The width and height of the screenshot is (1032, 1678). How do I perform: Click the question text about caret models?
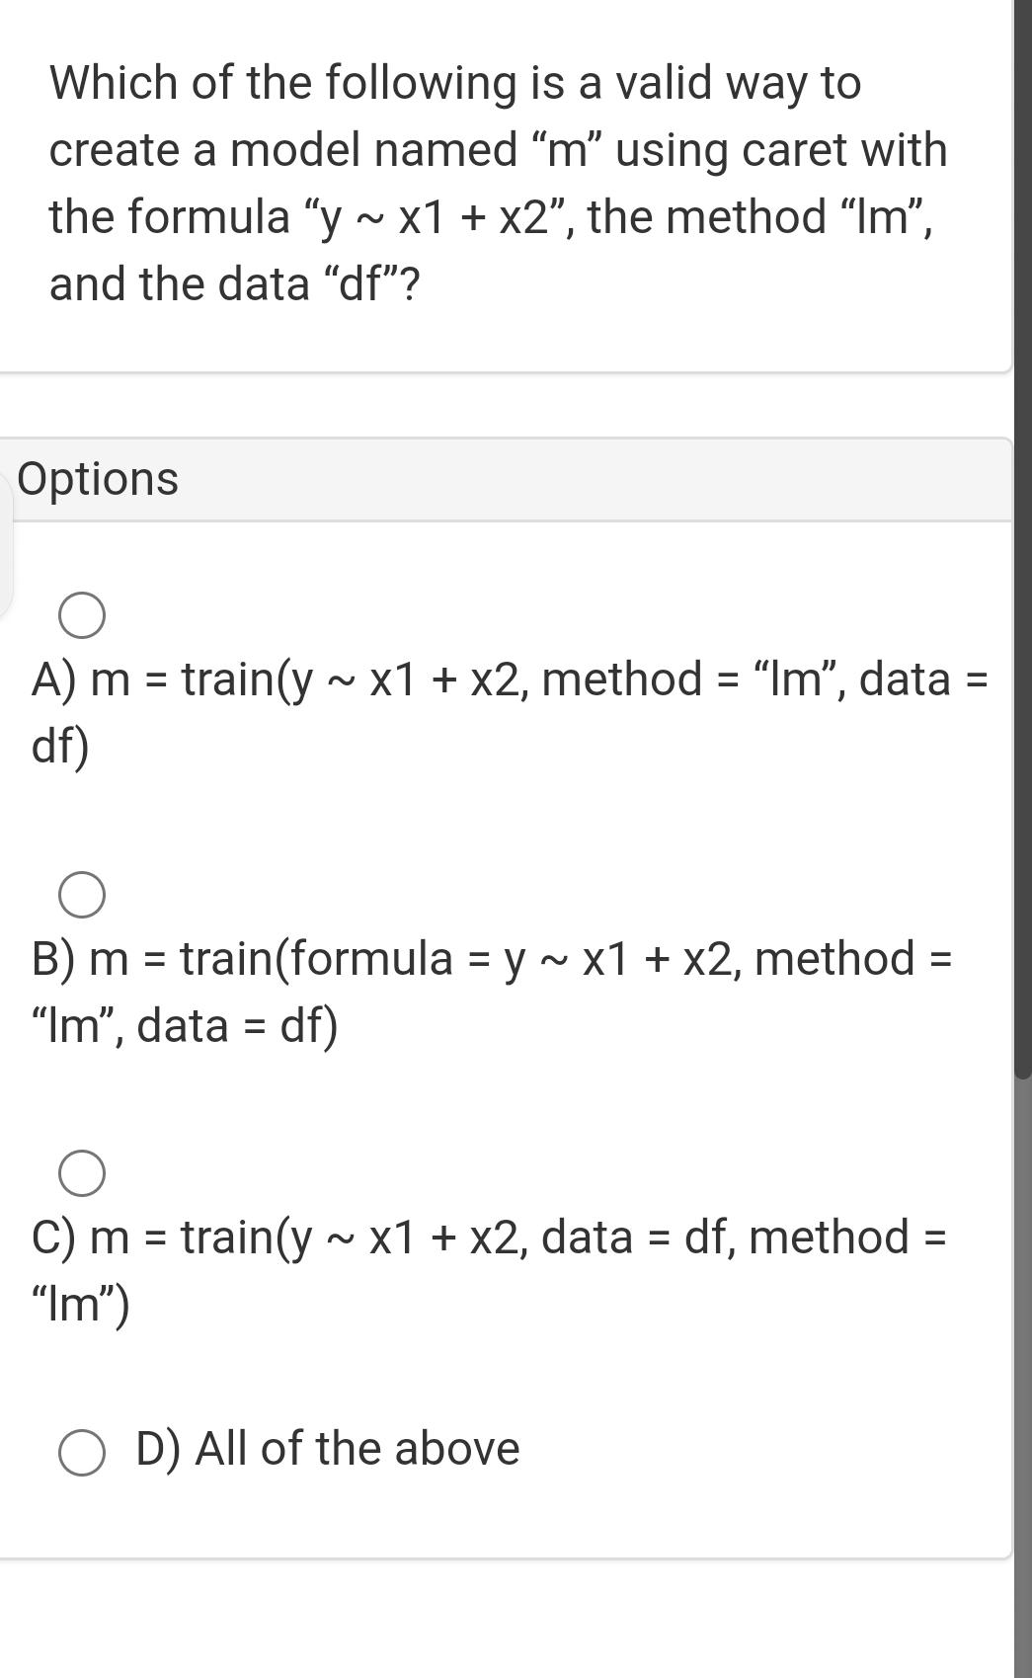click(x=494, y=183)
